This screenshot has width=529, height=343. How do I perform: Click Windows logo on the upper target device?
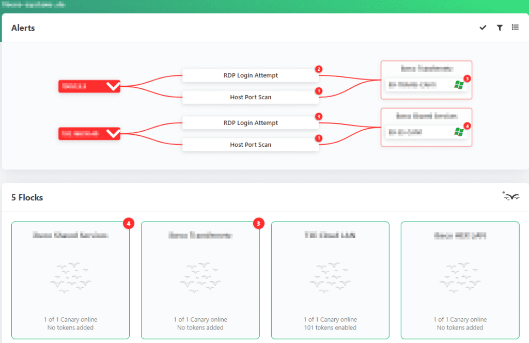459,85
